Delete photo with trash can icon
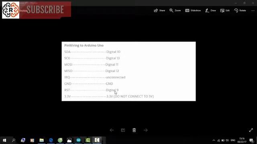257x144 pixels. point(134,130)
